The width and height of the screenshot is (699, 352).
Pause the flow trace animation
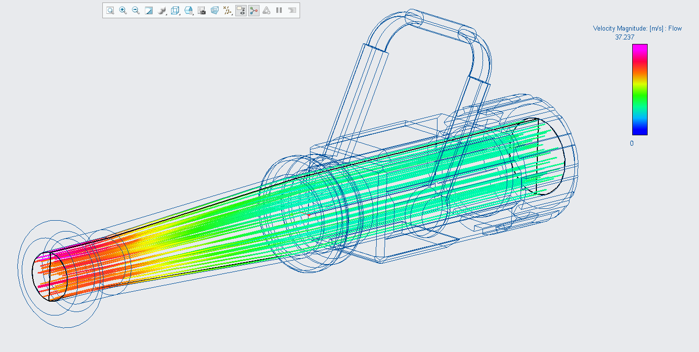pos(279,10)
